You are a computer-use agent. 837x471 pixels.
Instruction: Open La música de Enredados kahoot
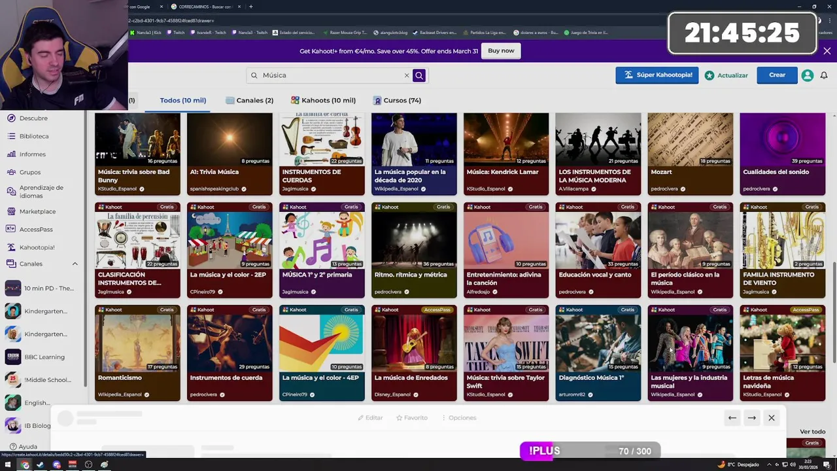coord(414,353)
